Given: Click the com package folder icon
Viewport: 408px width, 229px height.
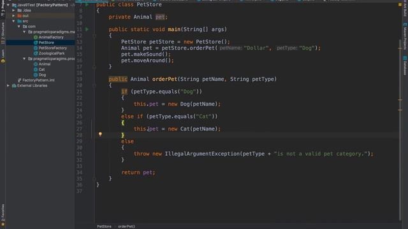Looking at the screenshot, I should pyautogui.click(x=25, y=27).
